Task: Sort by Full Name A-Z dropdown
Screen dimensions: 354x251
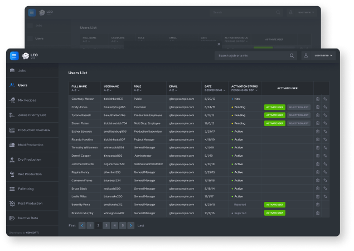Action: click(75, 90)
